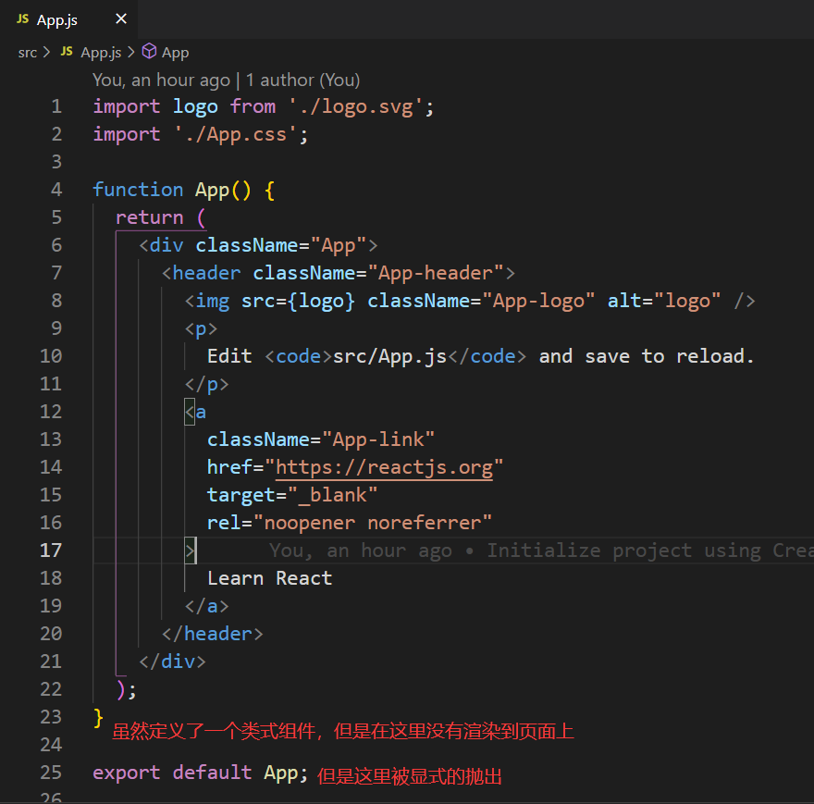Click the opening <p> tag on line 9
The height and width of the screenshot is (804, 814).
(201, 329)
